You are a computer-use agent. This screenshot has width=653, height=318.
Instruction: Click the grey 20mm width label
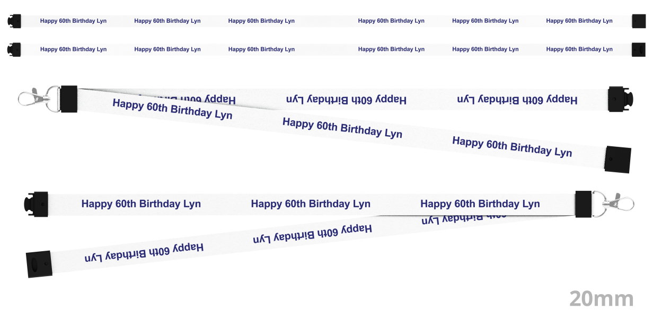pyautogui.click(x=602, y=299)
